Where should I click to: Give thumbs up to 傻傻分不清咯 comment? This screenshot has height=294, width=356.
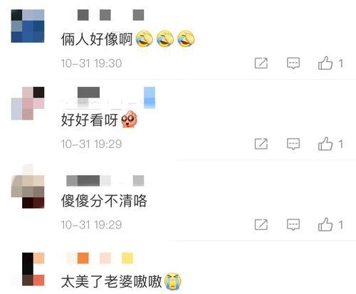point(325,224)
